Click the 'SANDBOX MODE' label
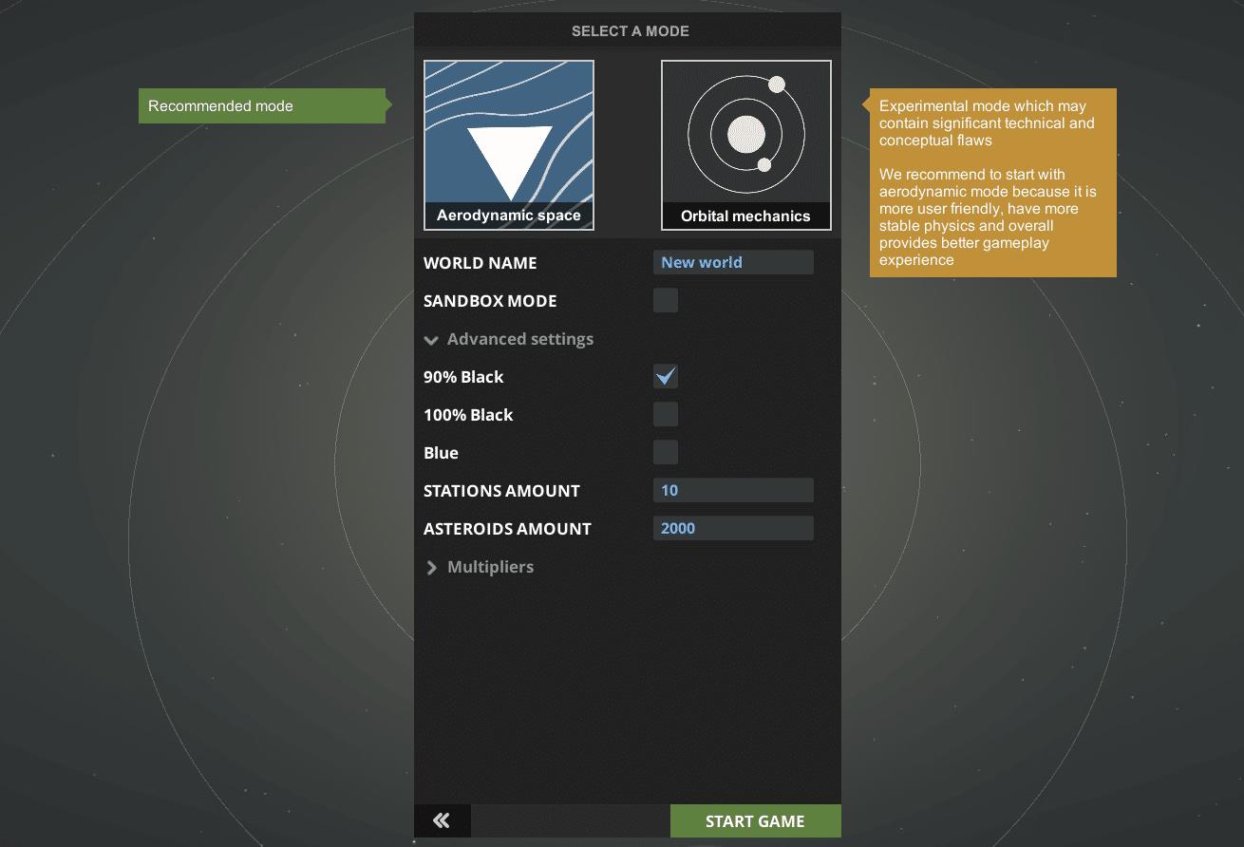The height and width of the screenshot is (847, 1244). (x=490, y=301)
